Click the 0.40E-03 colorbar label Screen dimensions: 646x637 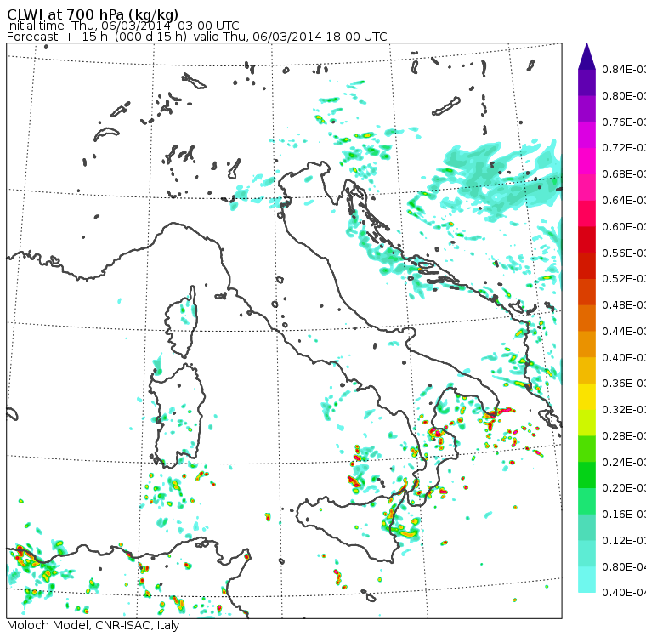(624, 357)
